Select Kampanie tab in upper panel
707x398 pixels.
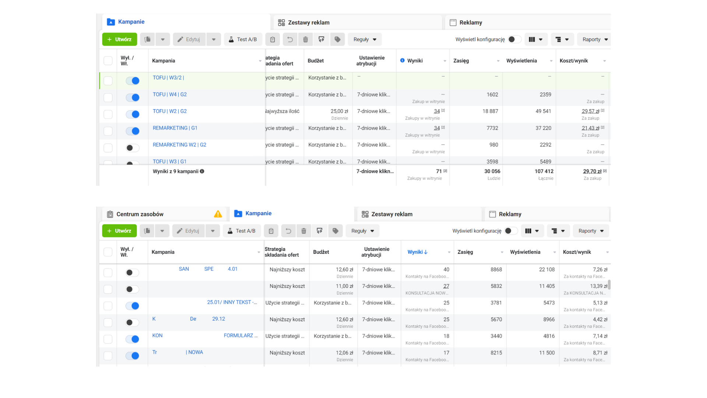point(186,22)
